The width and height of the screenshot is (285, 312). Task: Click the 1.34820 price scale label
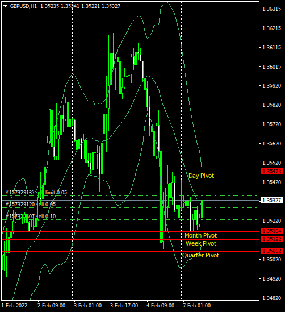272,298
